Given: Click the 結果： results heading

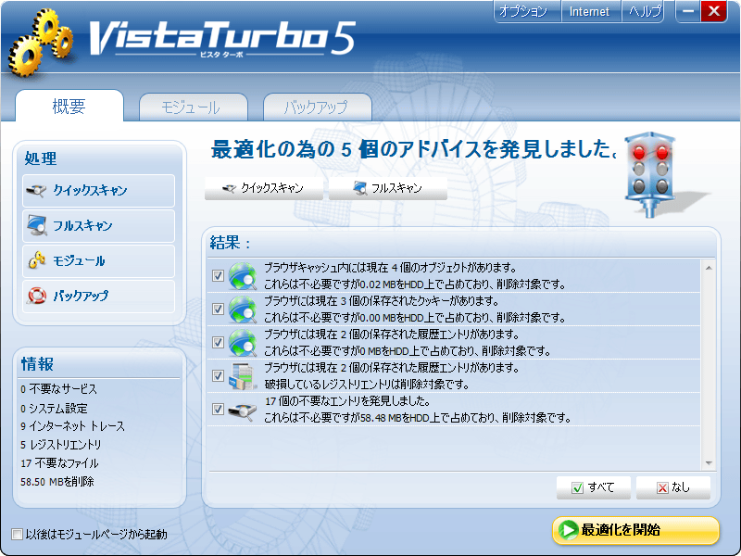Looking at the screenshot, I should tap(230, 243).
